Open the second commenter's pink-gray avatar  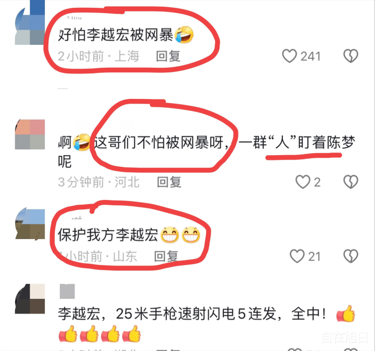pyautogui.click(x=30, y=134)
